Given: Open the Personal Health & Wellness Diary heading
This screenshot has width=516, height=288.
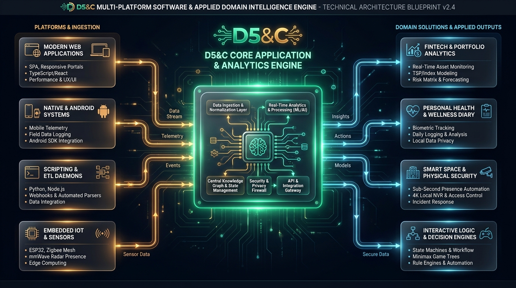Looking at the screenshot, I should click(449, 111).
